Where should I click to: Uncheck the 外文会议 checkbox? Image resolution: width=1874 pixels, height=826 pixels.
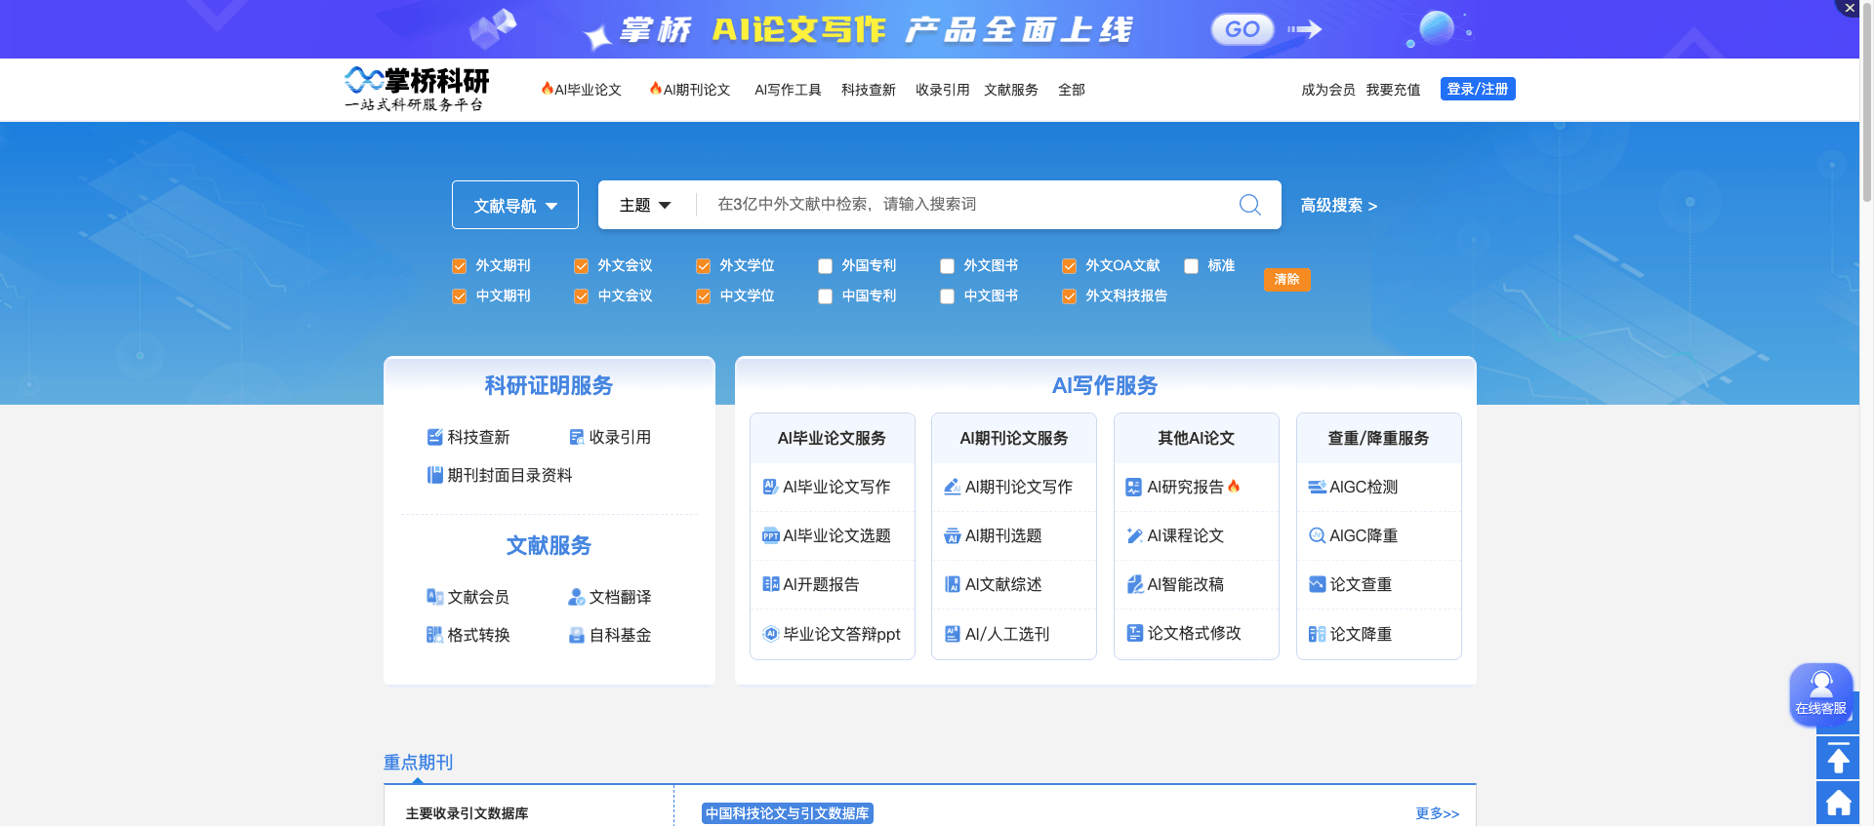pyautogui.click(x=581, y=266)
